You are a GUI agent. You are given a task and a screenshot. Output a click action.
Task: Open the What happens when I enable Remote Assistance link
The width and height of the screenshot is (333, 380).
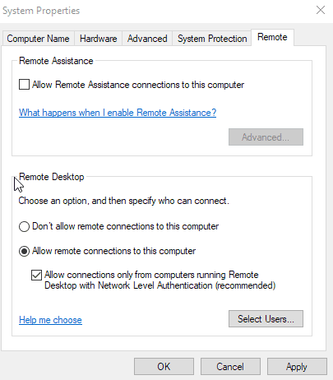(x=118, y=113)
